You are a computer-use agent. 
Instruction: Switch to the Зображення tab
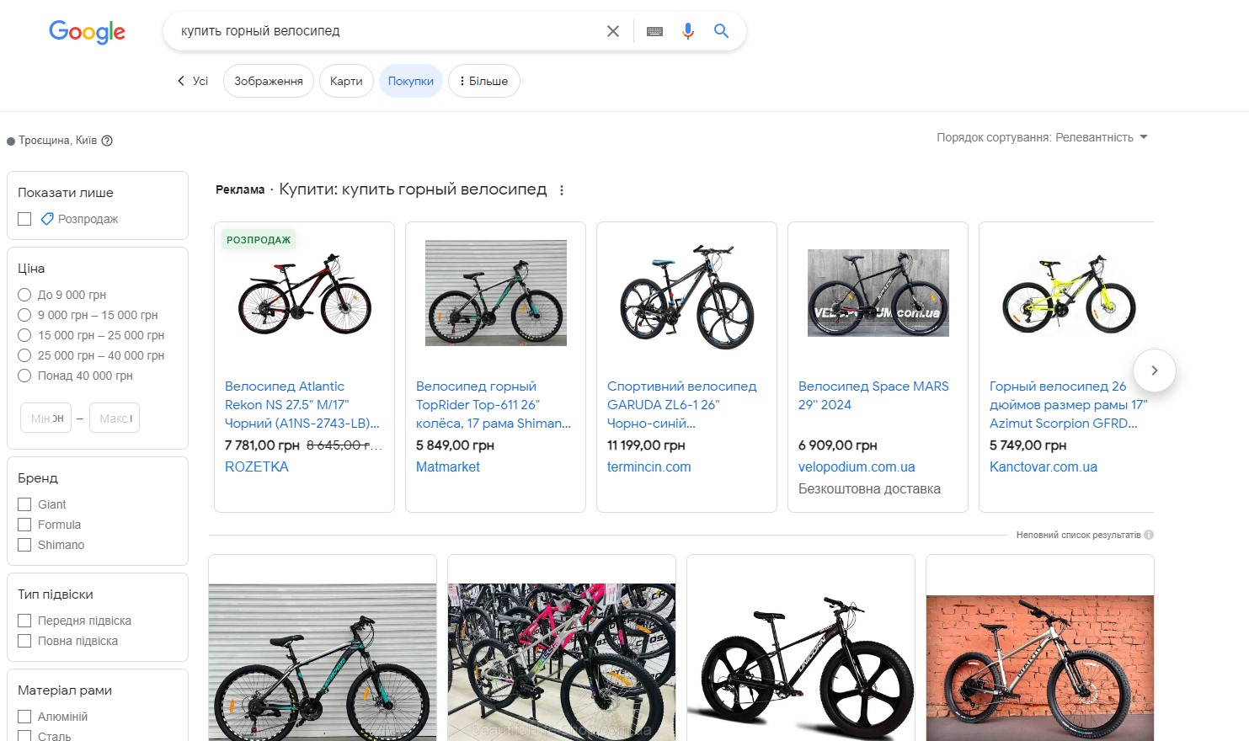[x=268, y=82]
